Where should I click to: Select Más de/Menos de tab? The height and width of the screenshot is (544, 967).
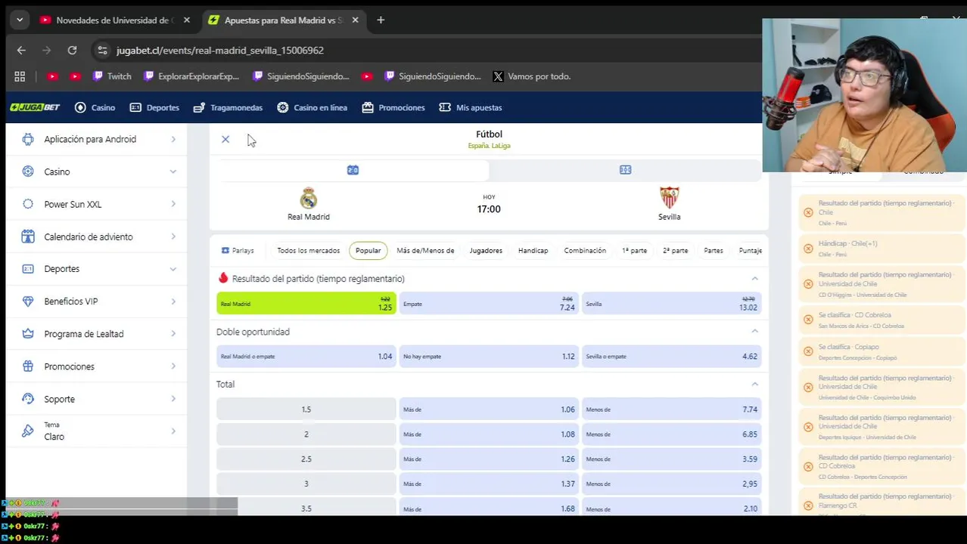tap(425, 250)
